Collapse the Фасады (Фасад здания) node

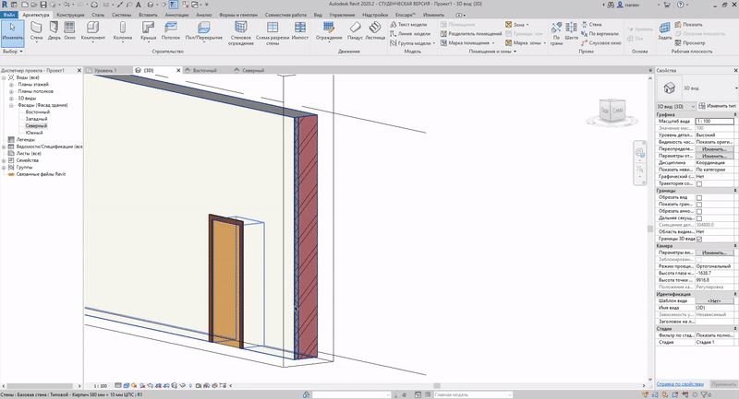(11, 105)
